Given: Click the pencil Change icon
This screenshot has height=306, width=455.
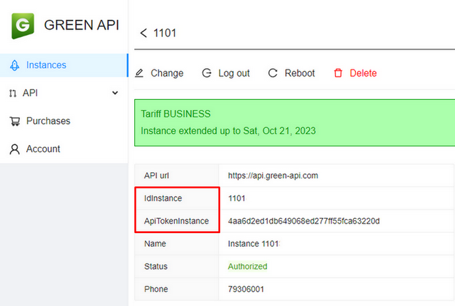Looking at the screenshot, I should click(x=139, y=73).
